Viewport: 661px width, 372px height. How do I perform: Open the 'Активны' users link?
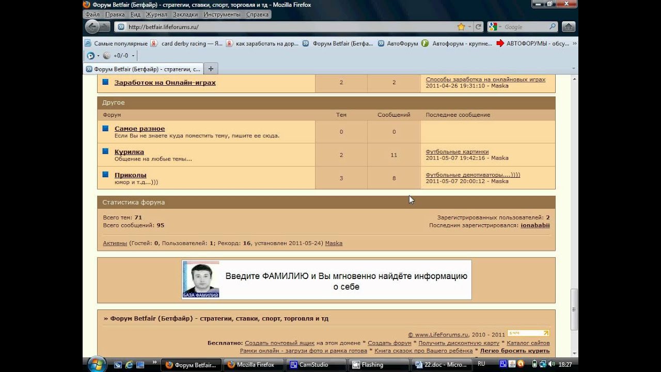pyautogui.click(x=115, y=243)
